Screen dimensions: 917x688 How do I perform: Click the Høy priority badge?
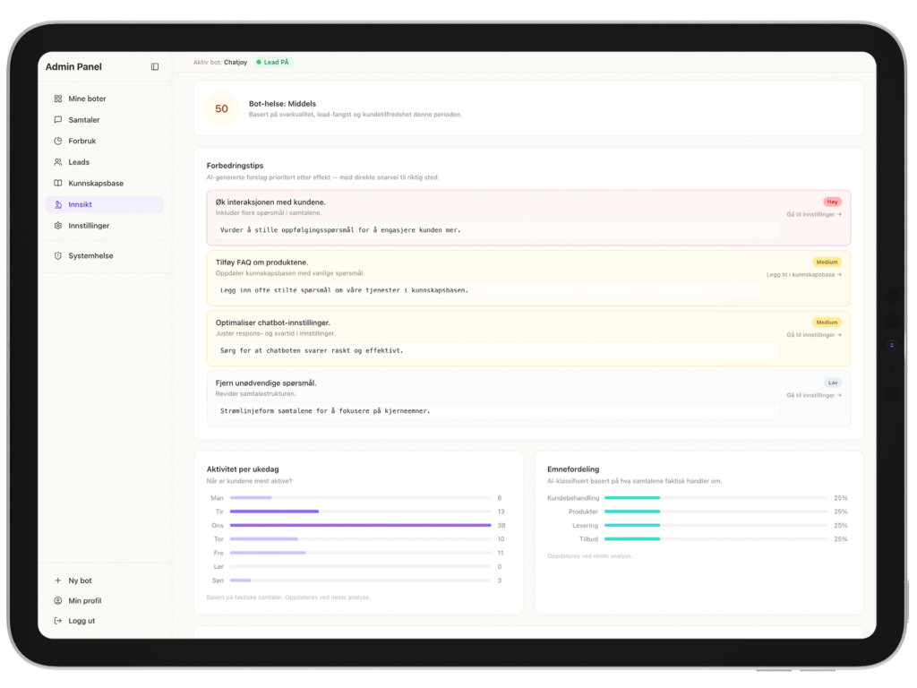pos(832,202)
